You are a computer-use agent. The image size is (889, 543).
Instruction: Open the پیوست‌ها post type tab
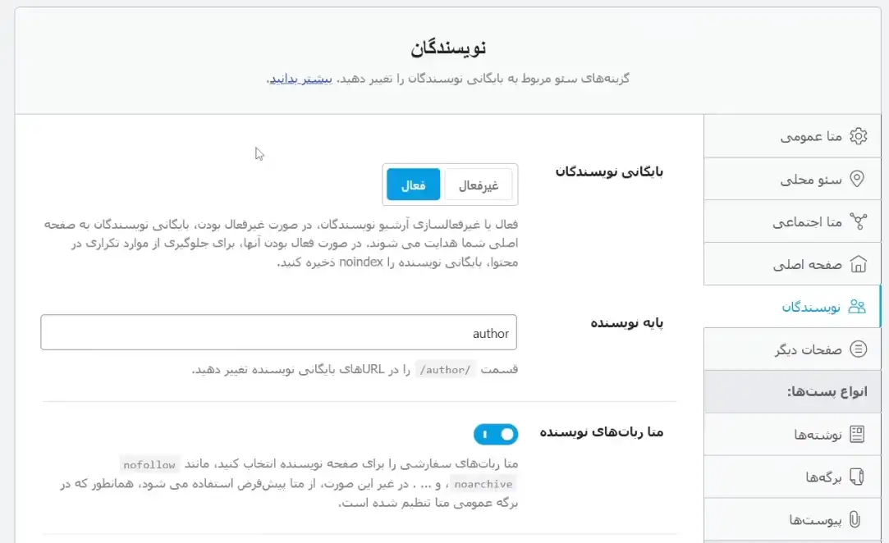(x=792, y=519)
